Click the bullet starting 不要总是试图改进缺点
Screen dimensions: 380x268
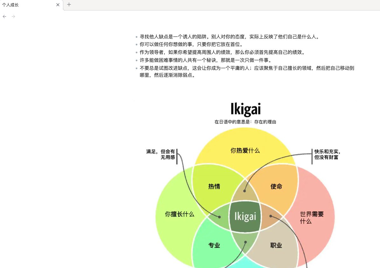pos(247,72)
